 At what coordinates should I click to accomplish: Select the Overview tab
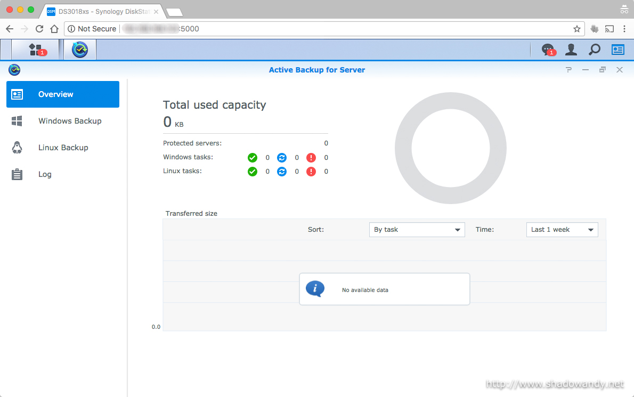pos(63,94)
